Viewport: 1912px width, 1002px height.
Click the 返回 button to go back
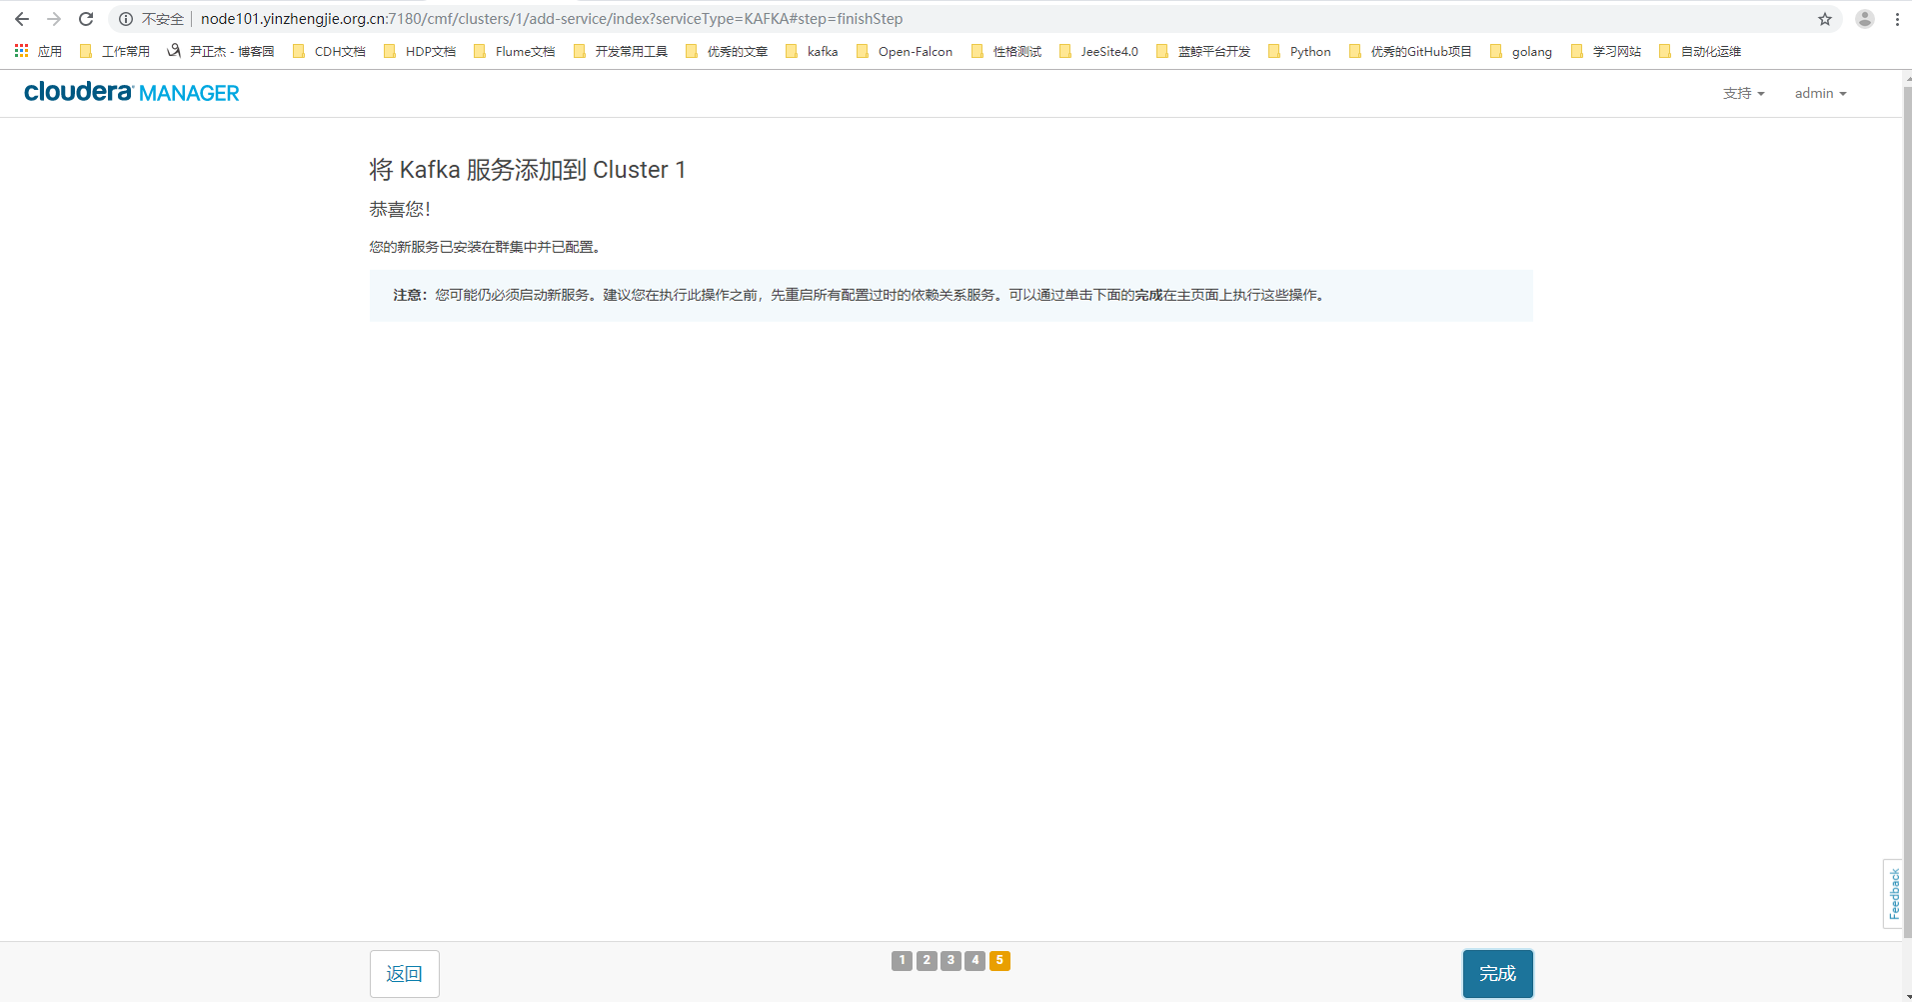tap(404, 973)
